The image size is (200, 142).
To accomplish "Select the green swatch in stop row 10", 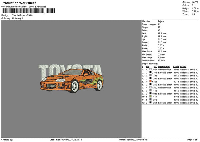I will [151, 96].
